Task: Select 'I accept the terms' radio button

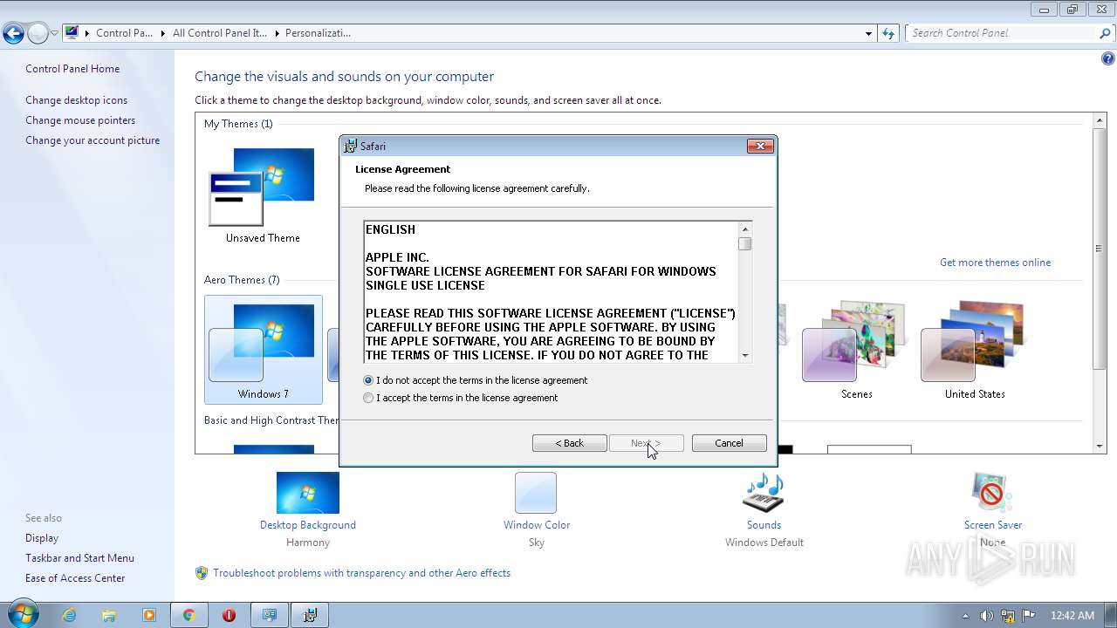Action: 368,398
